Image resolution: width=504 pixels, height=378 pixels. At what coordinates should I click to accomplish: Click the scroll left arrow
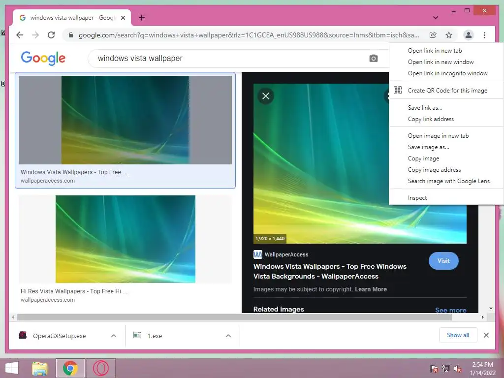(12, 317)
